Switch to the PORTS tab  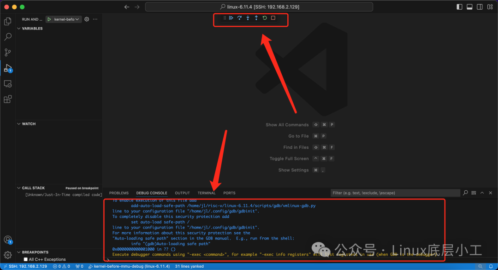(x=229, y=193)
